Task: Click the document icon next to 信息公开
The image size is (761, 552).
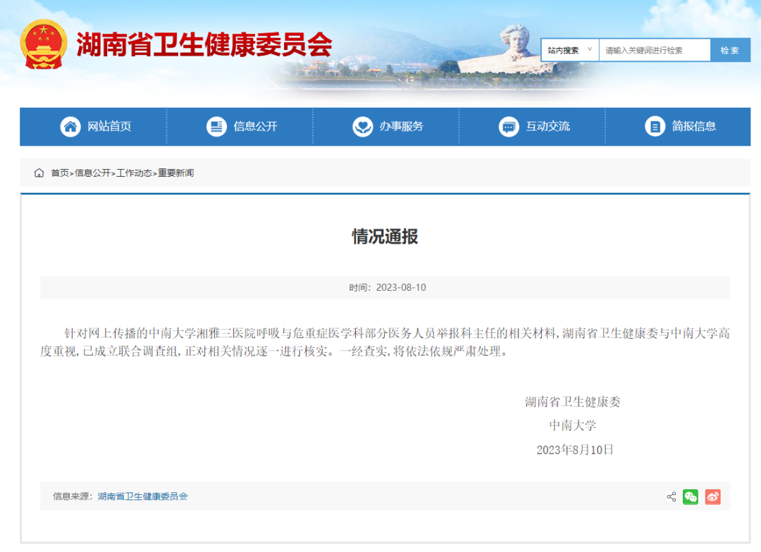Action: (x=216, y=127)
